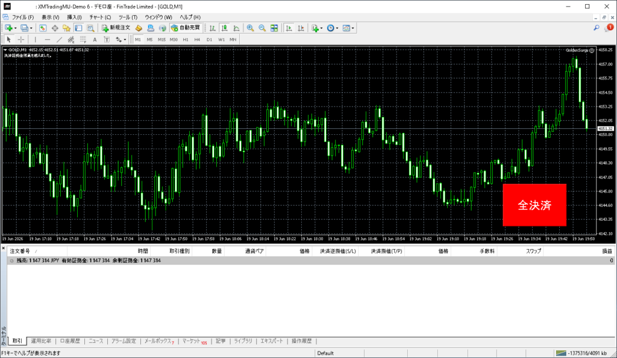This screenshot has width=617, height=358.
Task: Open the チャート (C) menu
Action: (x=100, y=17)
